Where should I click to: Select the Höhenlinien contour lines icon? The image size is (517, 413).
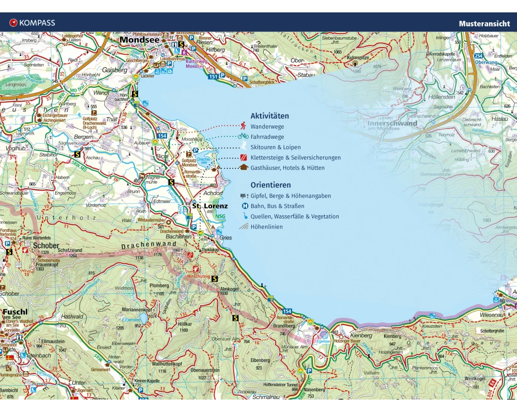(x=245, y=227)
